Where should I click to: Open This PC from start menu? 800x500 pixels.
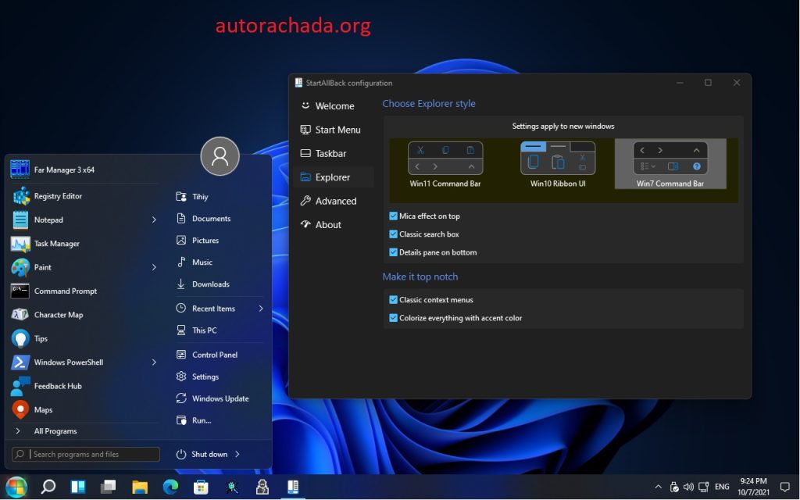coord(220,330)
